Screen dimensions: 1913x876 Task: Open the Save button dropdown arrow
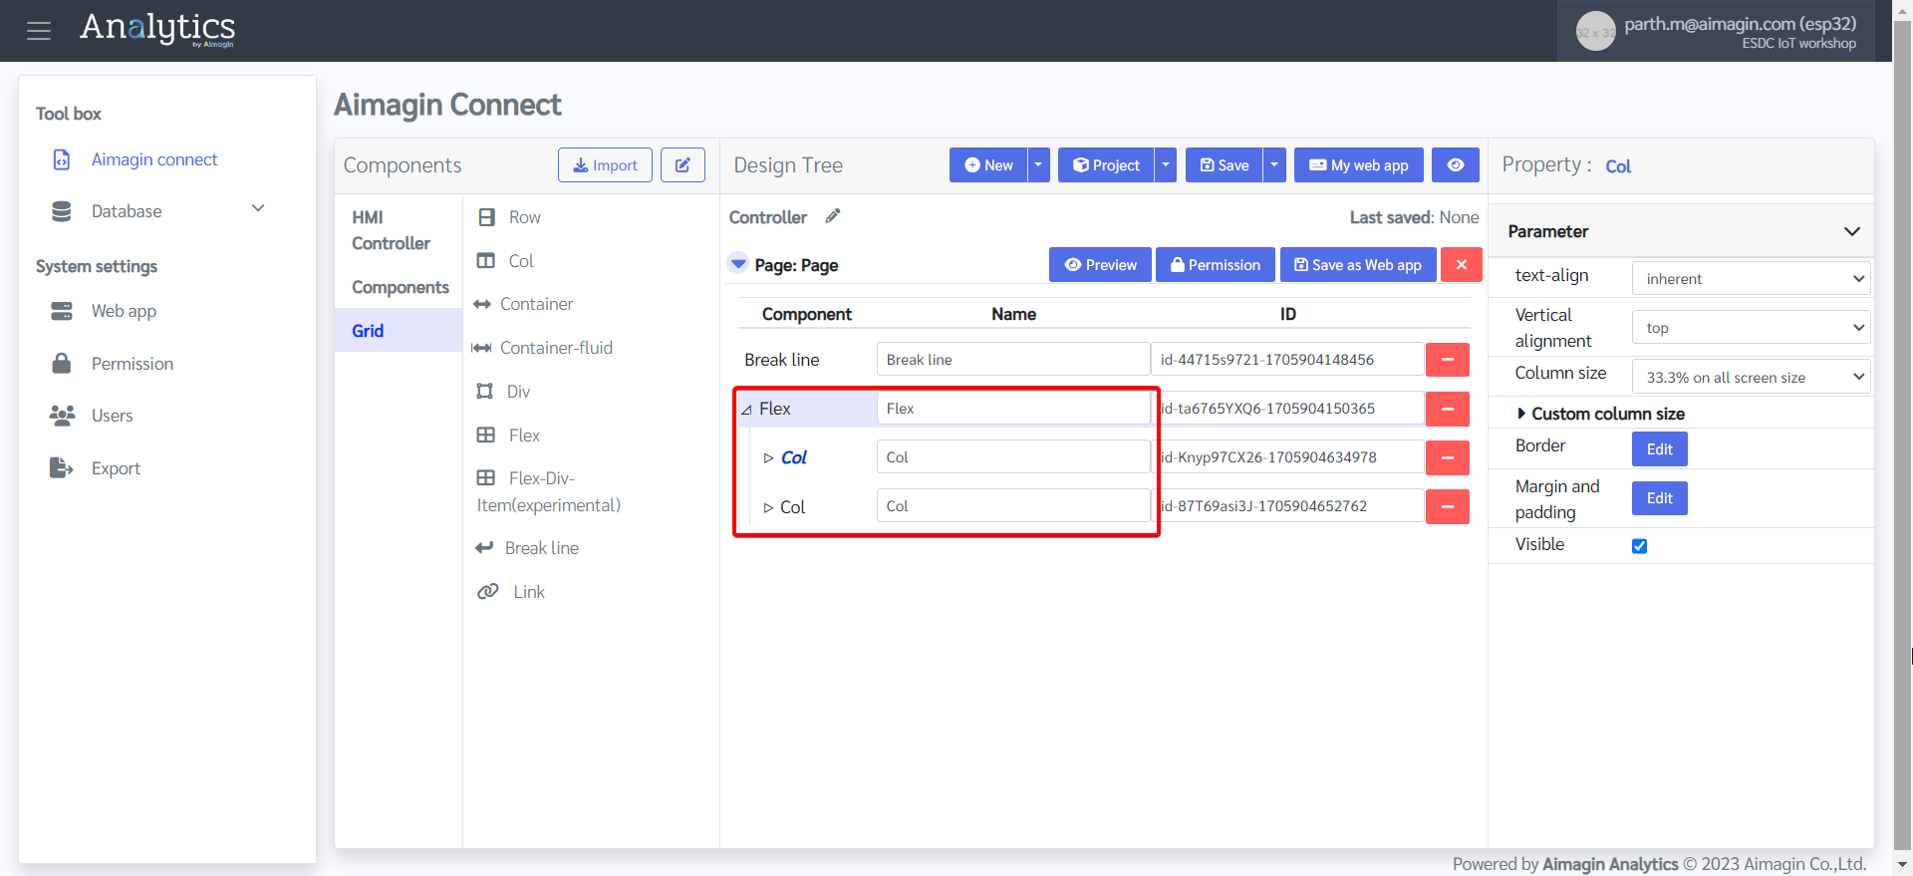coord(1274,165)
